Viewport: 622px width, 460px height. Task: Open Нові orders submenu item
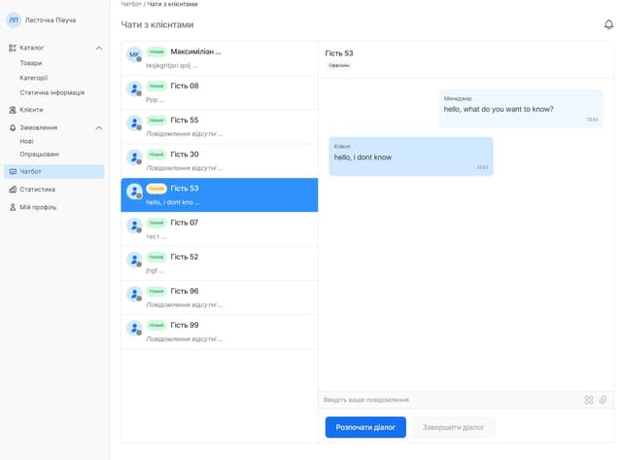[26, 141]
